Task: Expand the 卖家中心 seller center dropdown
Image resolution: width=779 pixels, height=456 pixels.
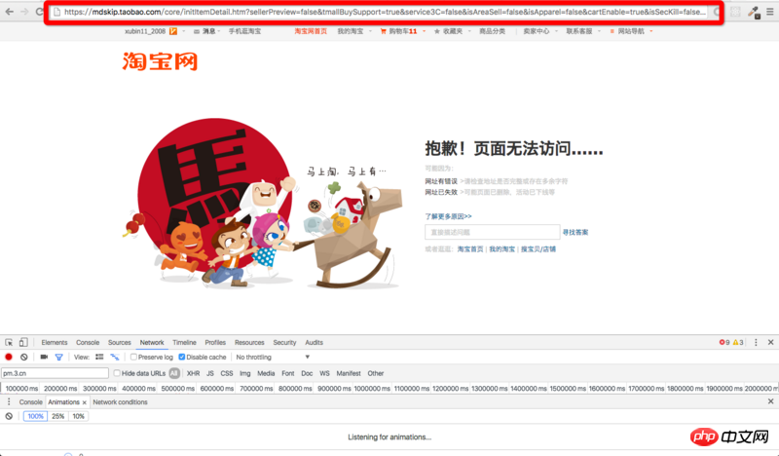Action: [x=556, y=31]
